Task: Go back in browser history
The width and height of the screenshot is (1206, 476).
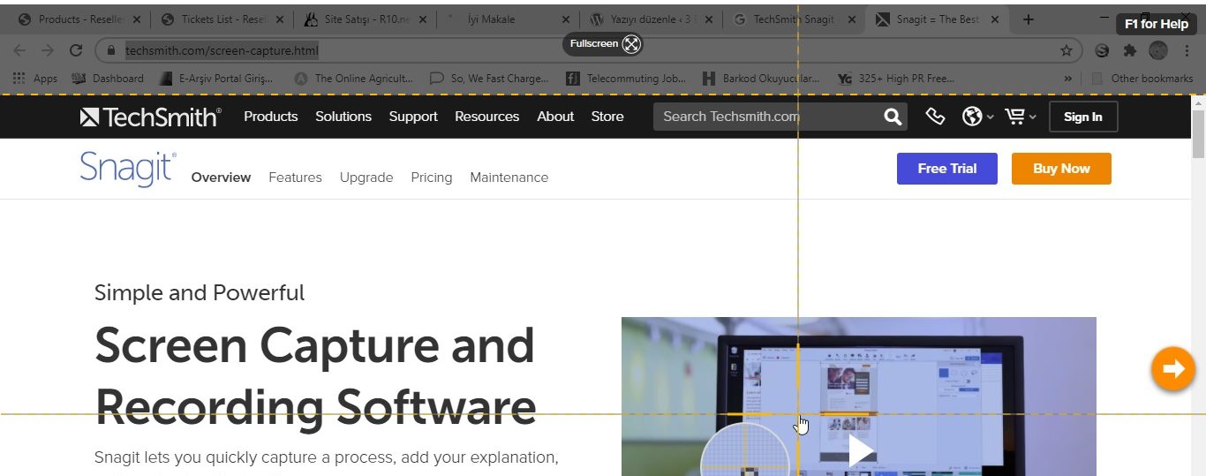Action: click(x=19, y=50)
